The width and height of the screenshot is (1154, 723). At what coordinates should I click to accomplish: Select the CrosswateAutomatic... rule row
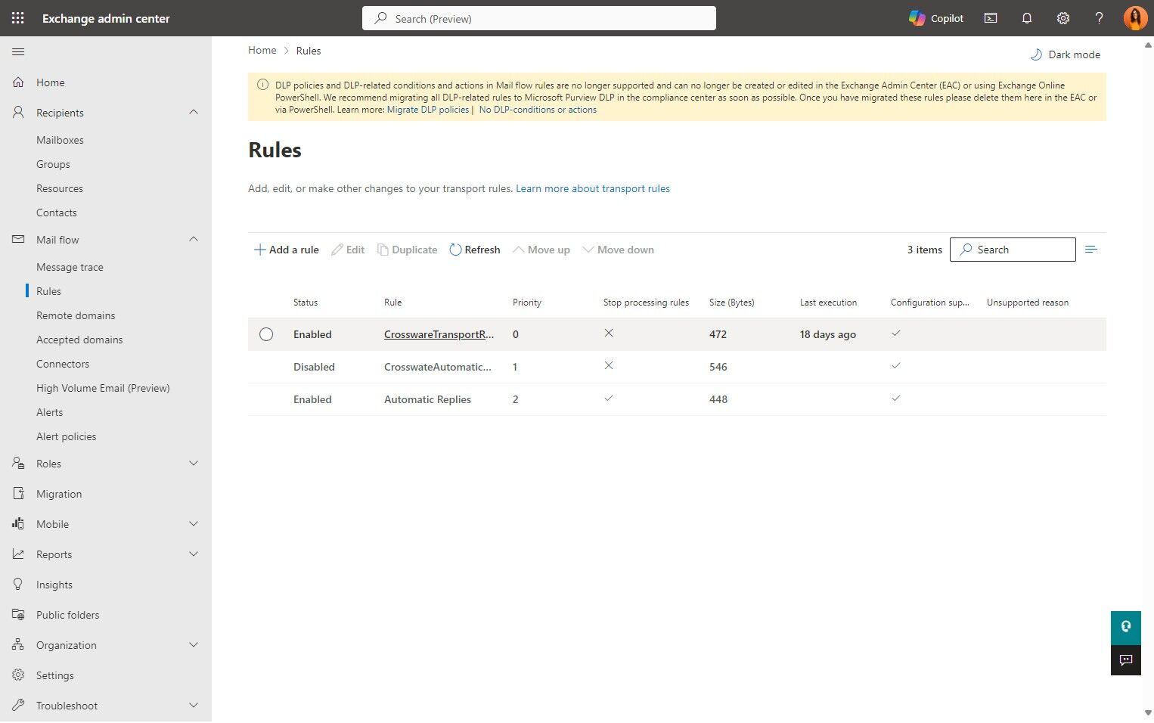click(x=677, y=367)
